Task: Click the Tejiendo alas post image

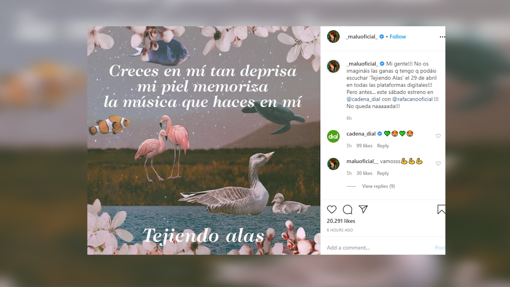Action: (204, 140)
